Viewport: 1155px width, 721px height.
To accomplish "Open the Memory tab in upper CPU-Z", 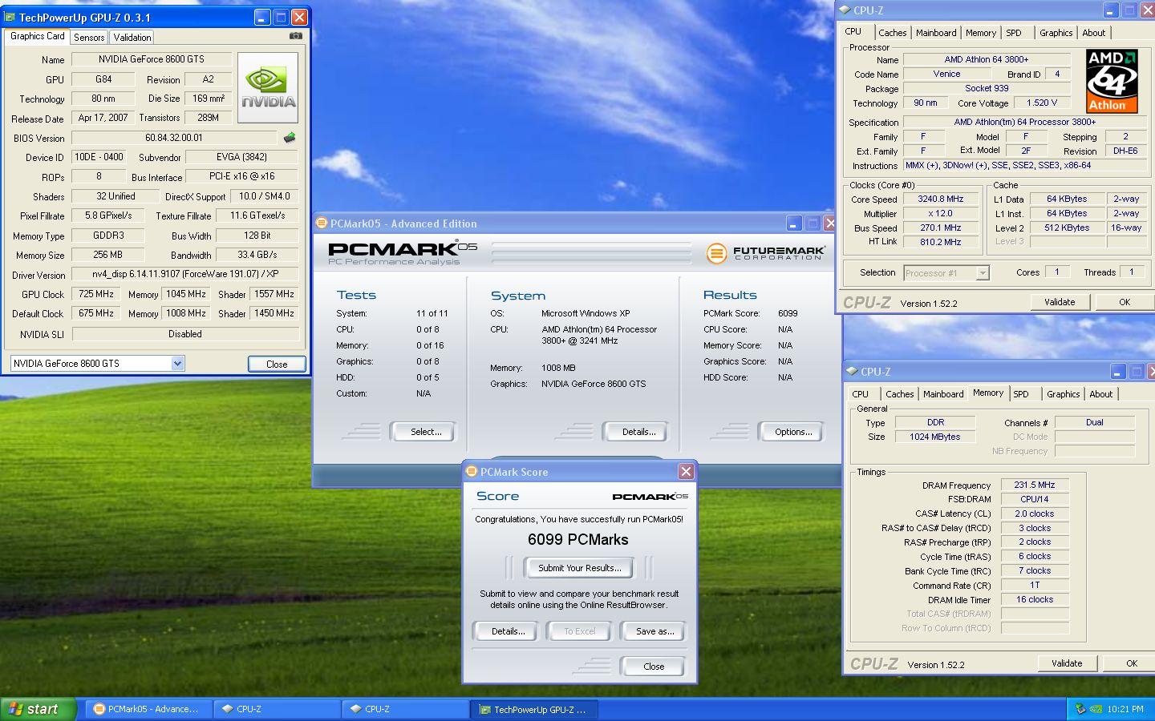I will tap(980, 33).
